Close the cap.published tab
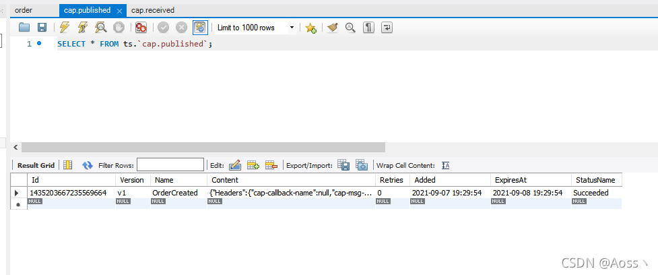Viewport: 658px width, 275px height. click(x=120, y=11)
